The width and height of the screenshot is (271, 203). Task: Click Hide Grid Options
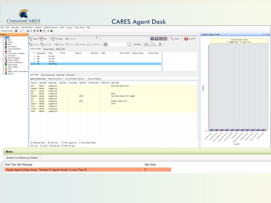(55, 78)
